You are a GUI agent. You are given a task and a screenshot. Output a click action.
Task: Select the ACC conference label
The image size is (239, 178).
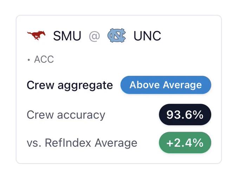point(44,59)
